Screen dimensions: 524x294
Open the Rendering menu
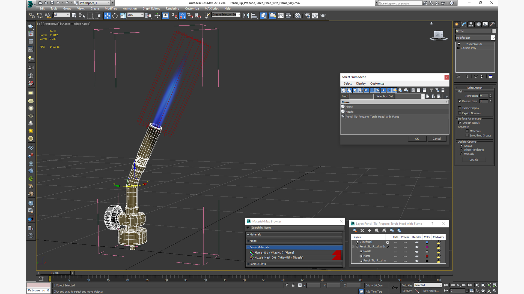(x=172, y=8)
